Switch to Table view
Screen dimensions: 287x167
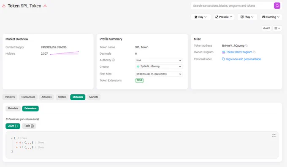(x=29, y=126)
